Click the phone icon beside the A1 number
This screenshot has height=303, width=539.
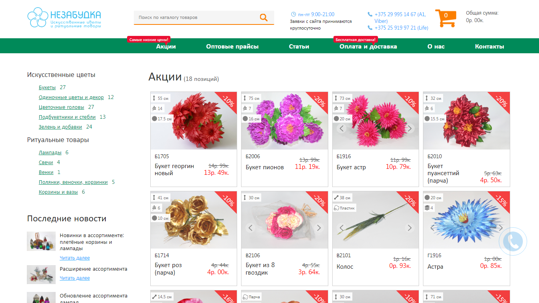(x=370, y=14)
